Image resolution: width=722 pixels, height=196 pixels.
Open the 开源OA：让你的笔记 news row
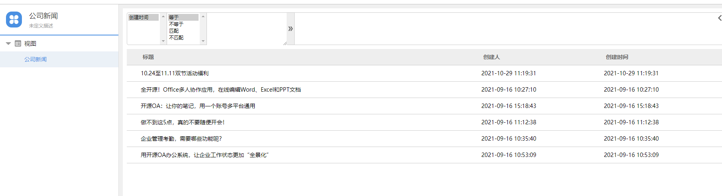point(198,106)
